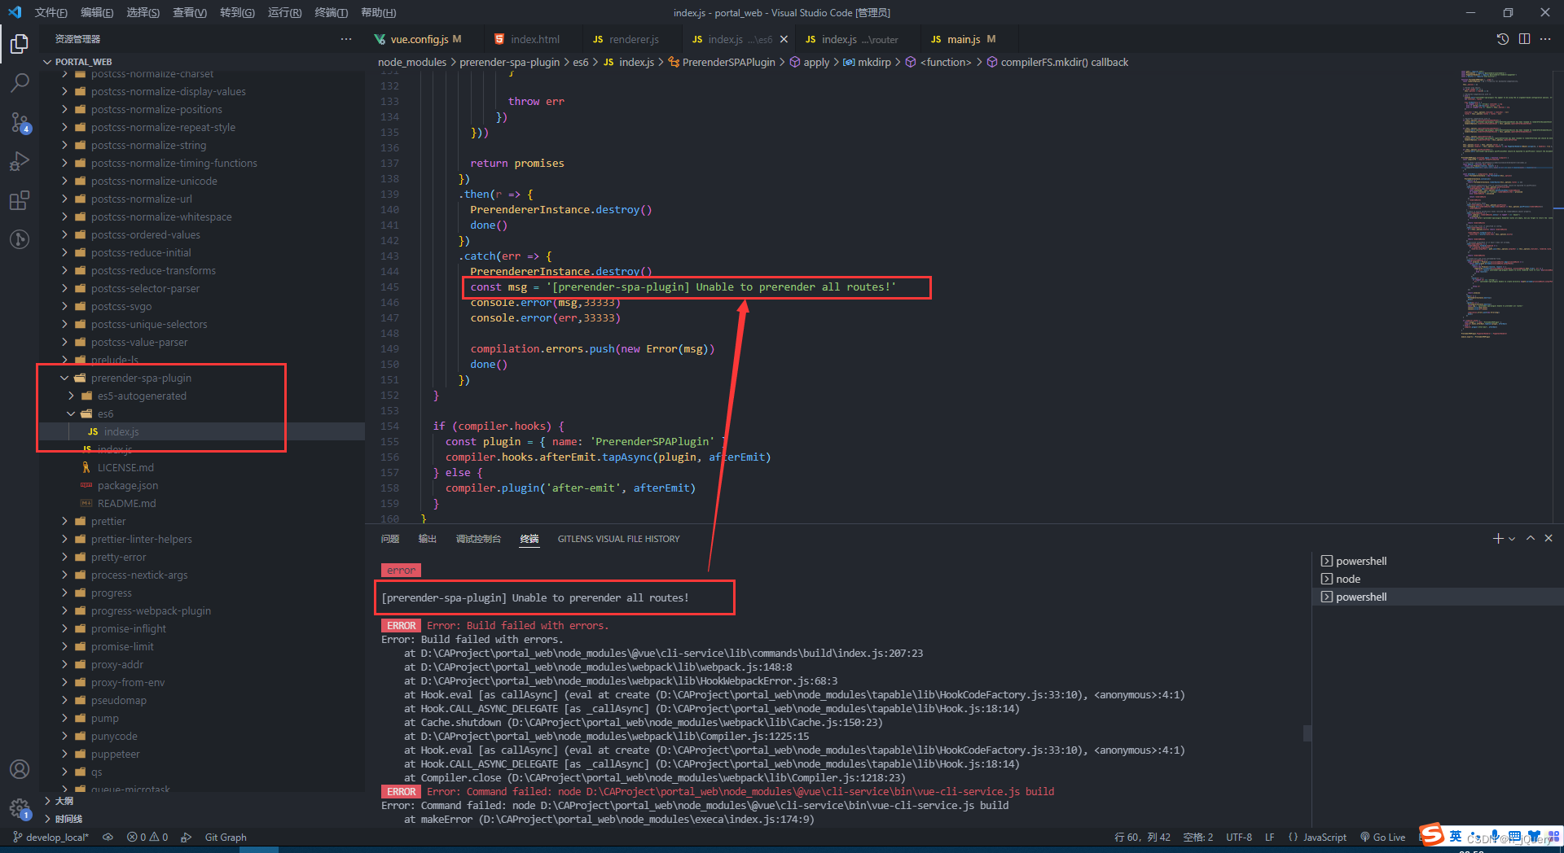Switch to 调试控制台 panel tab
This screenshot has height=853, width=1564.
[x=478, y=539]
